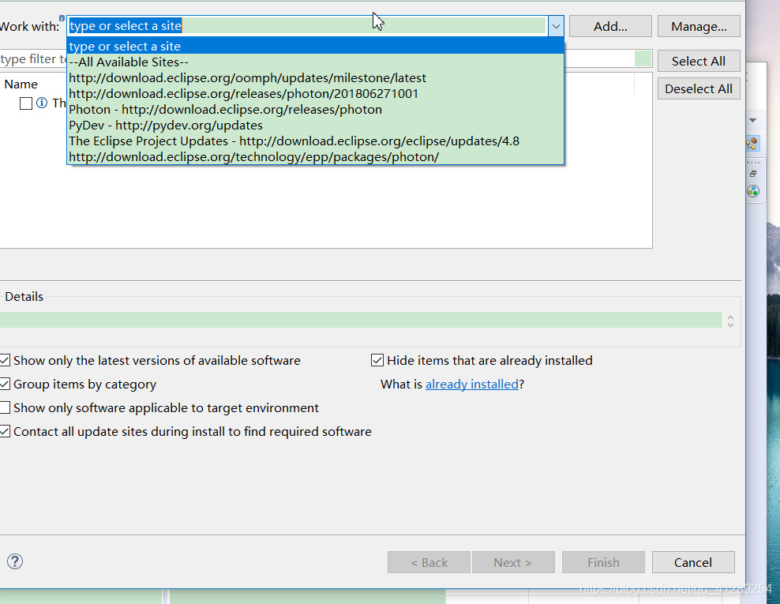Enable 'Show only software applicable to target environment'

(5, 408)
